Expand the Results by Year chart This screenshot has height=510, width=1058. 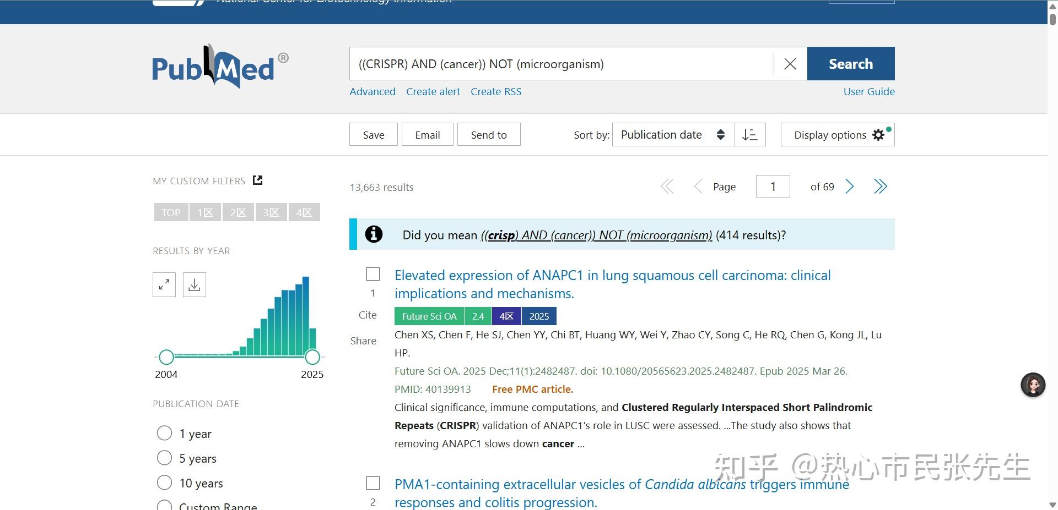click(164, 284)
